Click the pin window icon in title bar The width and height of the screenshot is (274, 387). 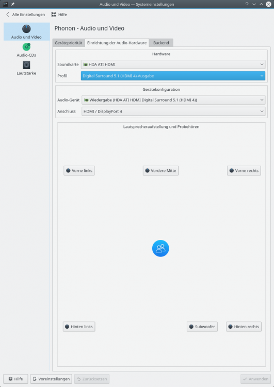click(x=12, y=4)
